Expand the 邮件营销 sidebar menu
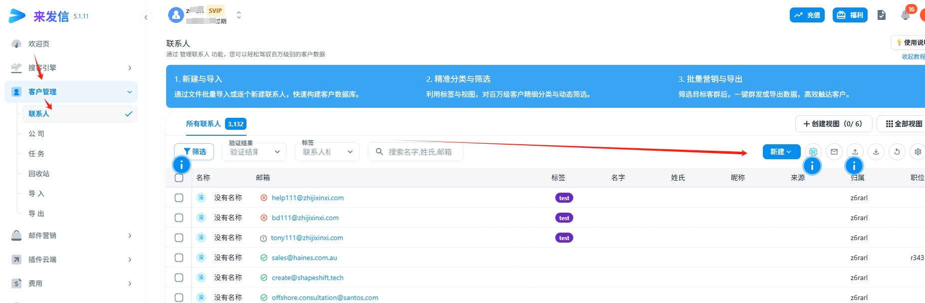 coord(72,236)
